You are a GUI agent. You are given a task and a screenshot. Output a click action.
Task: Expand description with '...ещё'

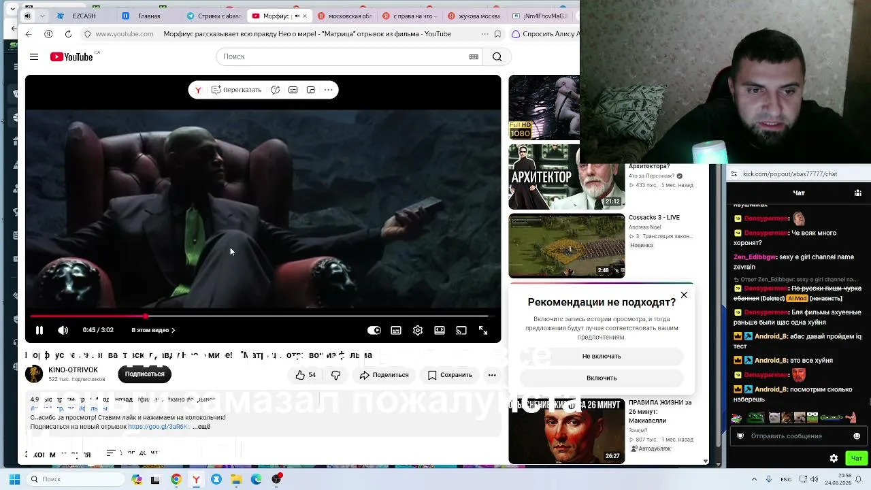(x=201, y=427)
